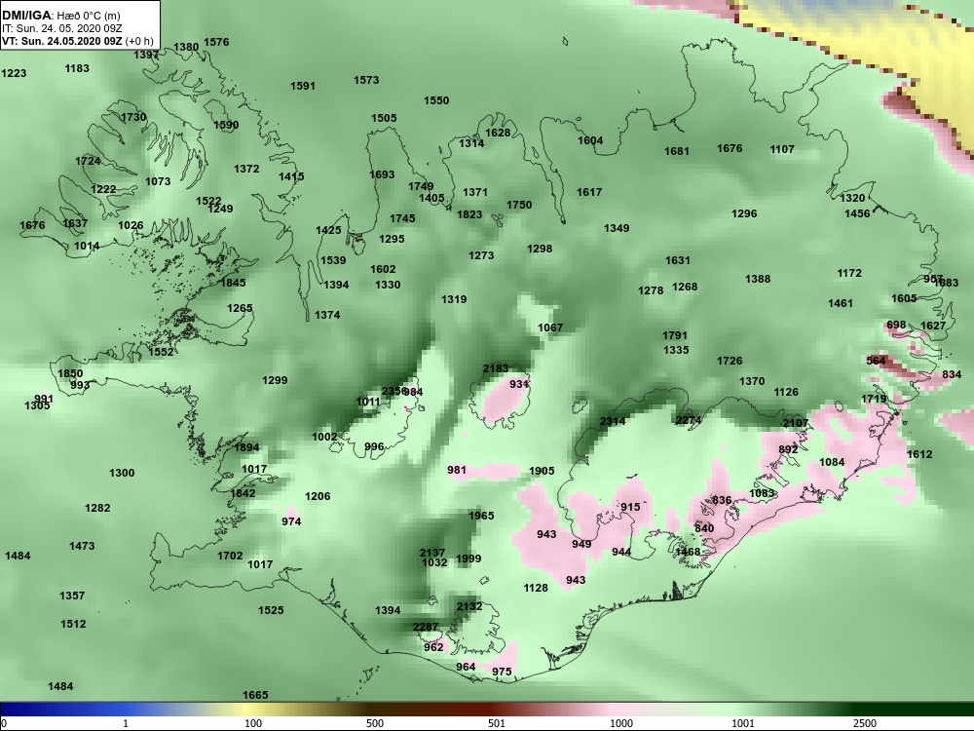Click the map value '1172'
The height and width of the screenshot is (731, 974).
pyautogui.click(x=849, y=274)
